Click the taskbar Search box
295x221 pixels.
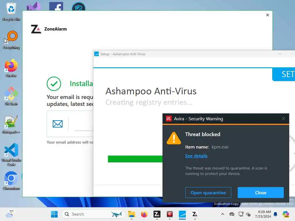click(x=93, y=214)
